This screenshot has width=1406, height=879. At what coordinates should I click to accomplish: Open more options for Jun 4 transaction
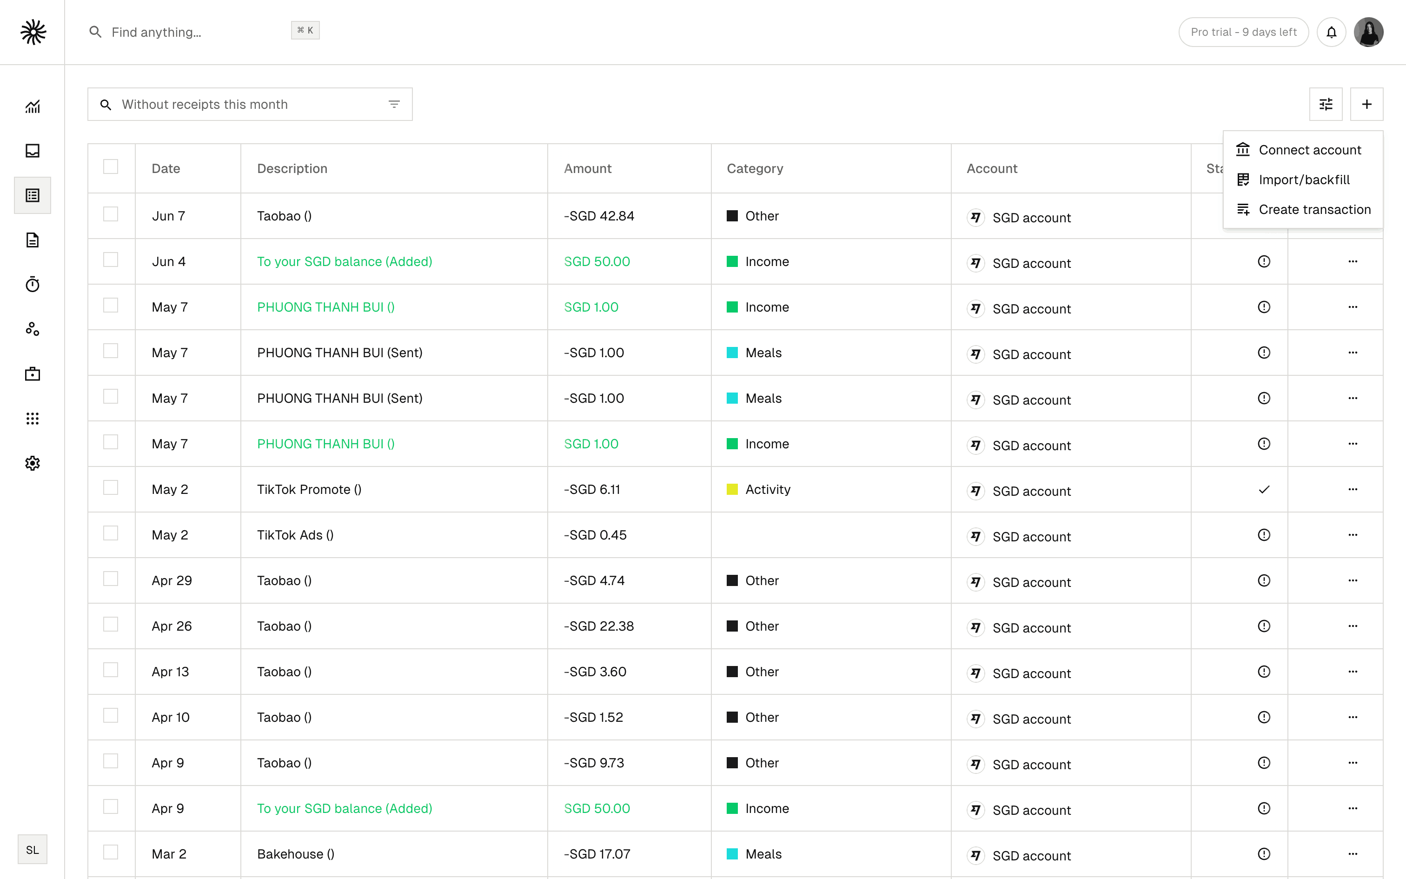coord(1353,261)
